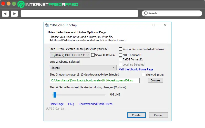The height and width of the screenshot is (128, 205).
Task: Click the YUMI setup title bar icon
Action: [47, 25]
